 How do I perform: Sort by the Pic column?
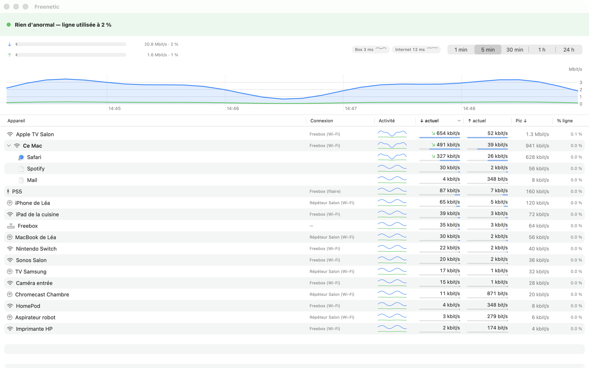point(521,121)
